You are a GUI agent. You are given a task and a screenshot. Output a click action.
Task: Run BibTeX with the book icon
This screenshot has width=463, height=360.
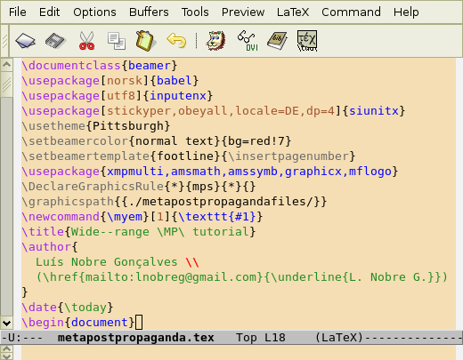[277, 41]
